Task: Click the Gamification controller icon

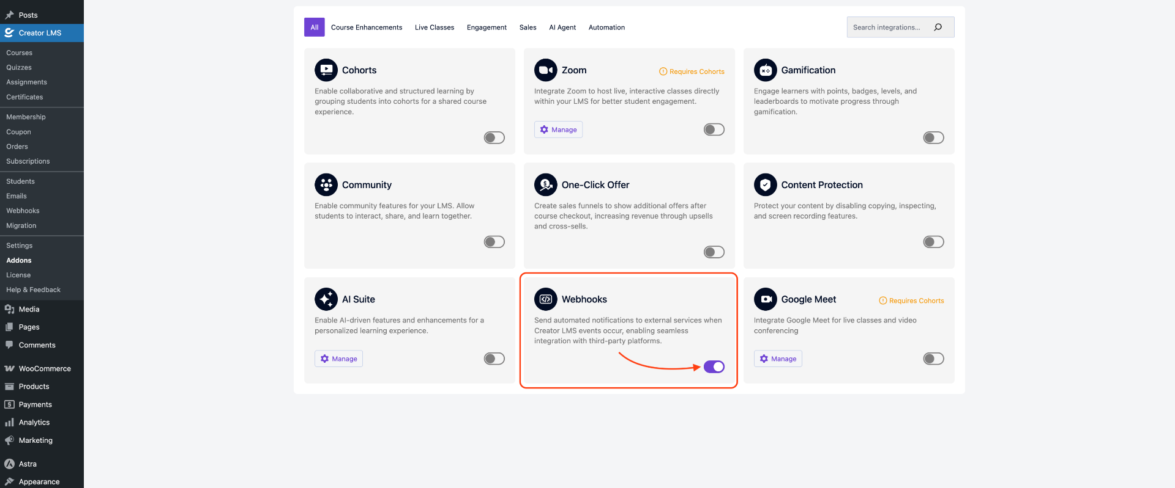Action: 766,70
